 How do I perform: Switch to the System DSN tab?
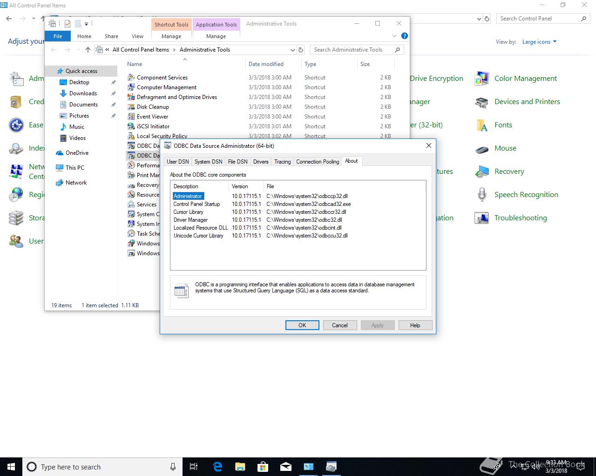click(208, 162)
